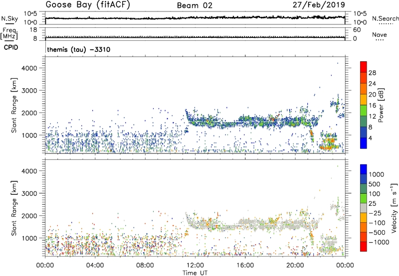Viewport: 399px width, 276px height.
Task: Click 'Slant Range [km]' label of power panel
Action: point(14,105)
